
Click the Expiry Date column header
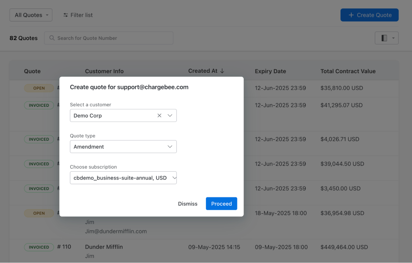click(x=270, y=71)
